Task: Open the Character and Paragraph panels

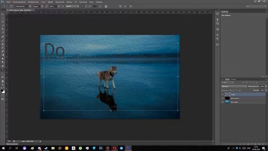Action: (106, 6)
